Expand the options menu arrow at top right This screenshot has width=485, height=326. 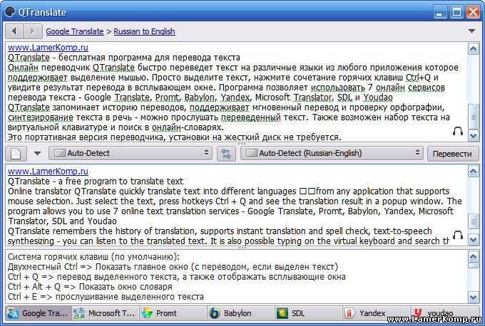[x=471, y=31]
